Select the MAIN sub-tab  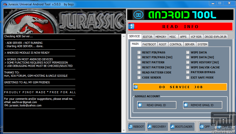[x=135, y=44]
